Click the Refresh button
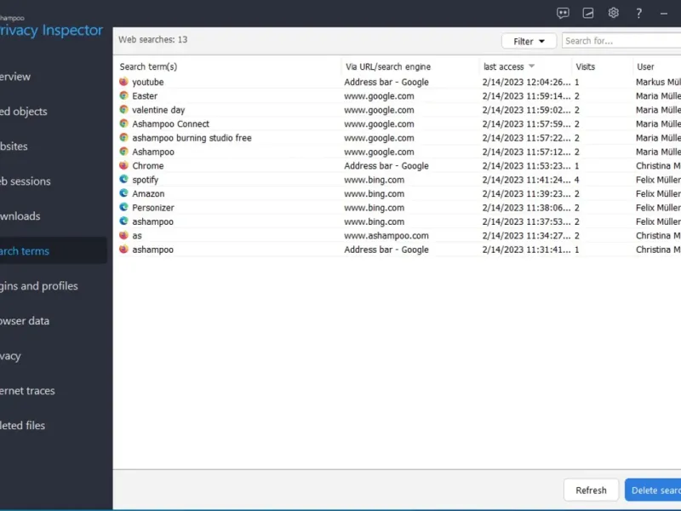The image size is (681, 511). 591,491
